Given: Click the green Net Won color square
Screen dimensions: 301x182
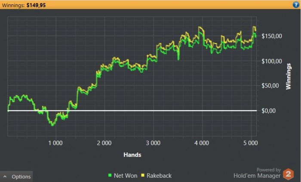Looking at the screenshot, I should coord(110,175).
